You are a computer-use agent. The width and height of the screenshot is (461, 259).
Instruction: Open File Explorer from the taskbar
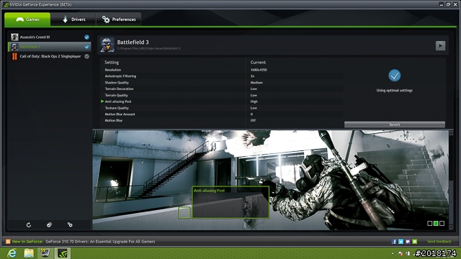29,253
